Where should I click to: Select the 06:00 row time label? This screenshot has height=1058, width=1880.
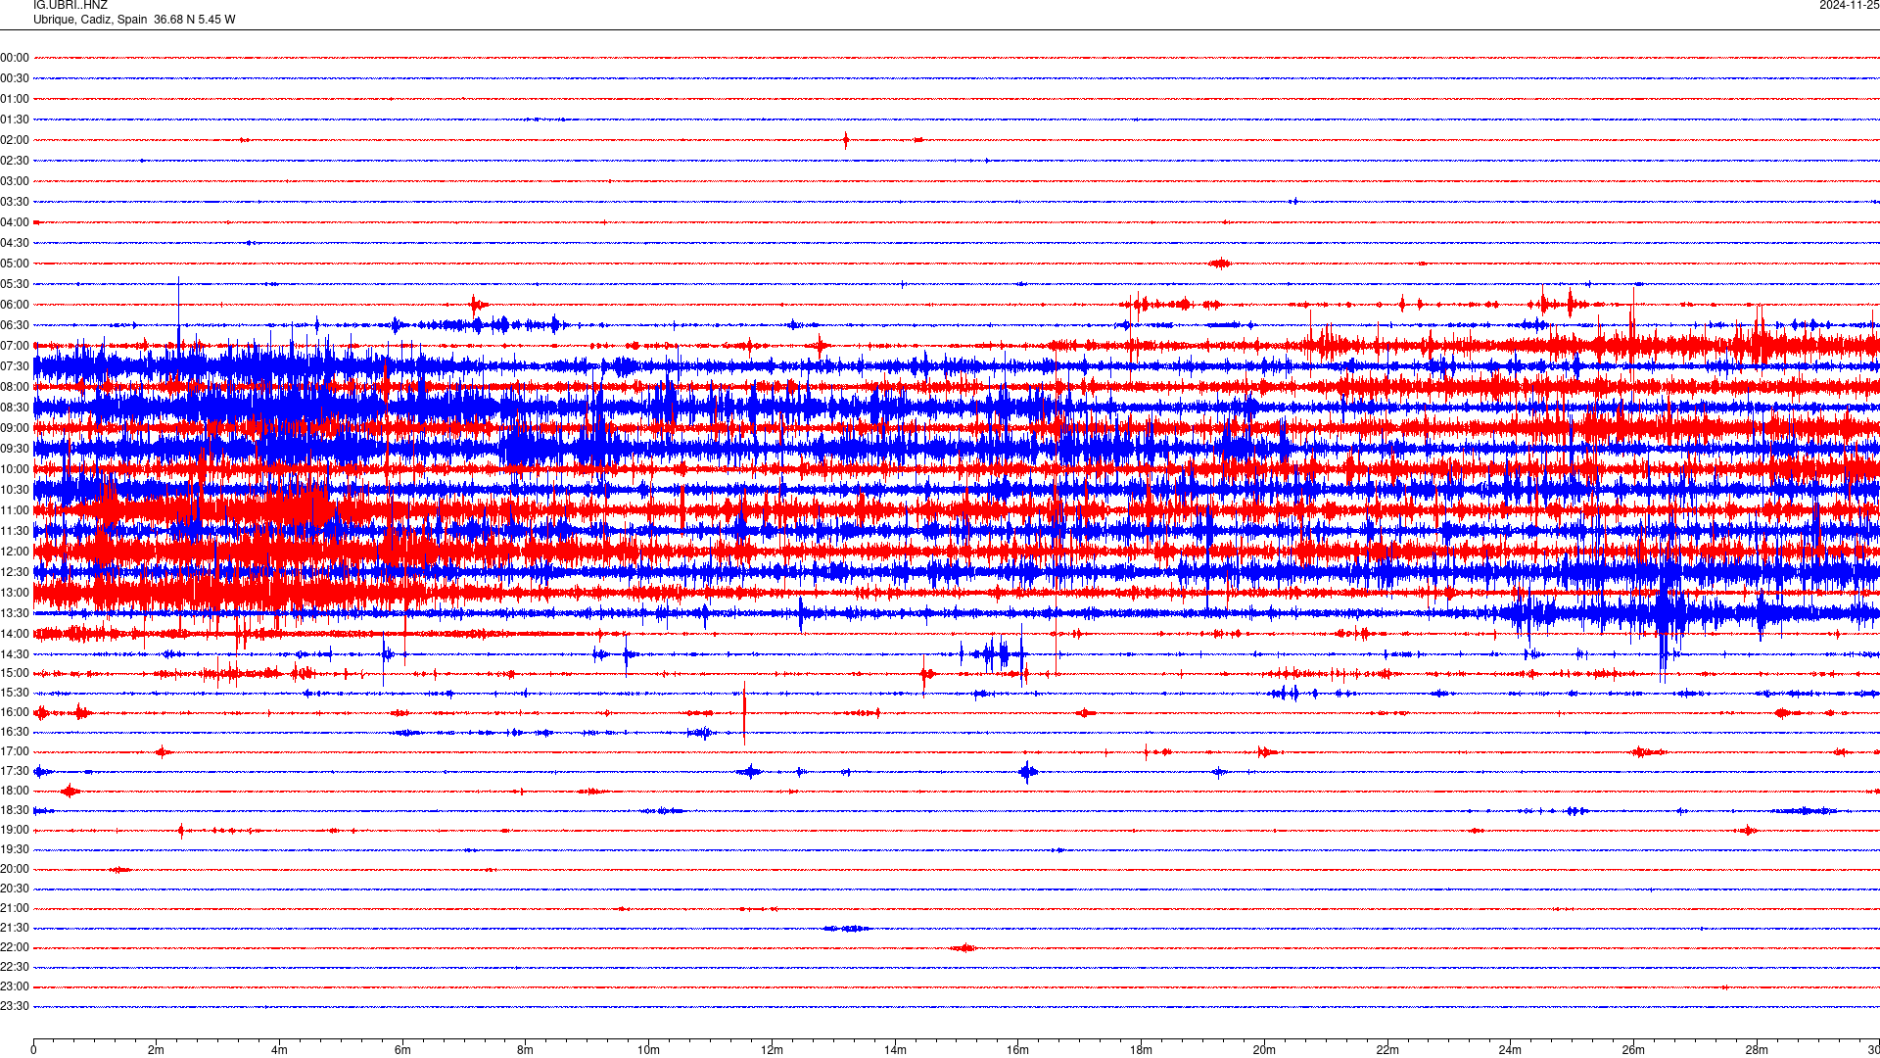(x=15, y=305)
